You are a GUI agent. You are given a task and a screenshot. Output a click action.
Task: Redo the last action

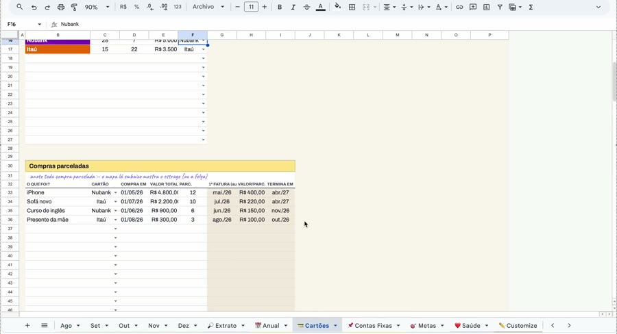click(47, 7)
